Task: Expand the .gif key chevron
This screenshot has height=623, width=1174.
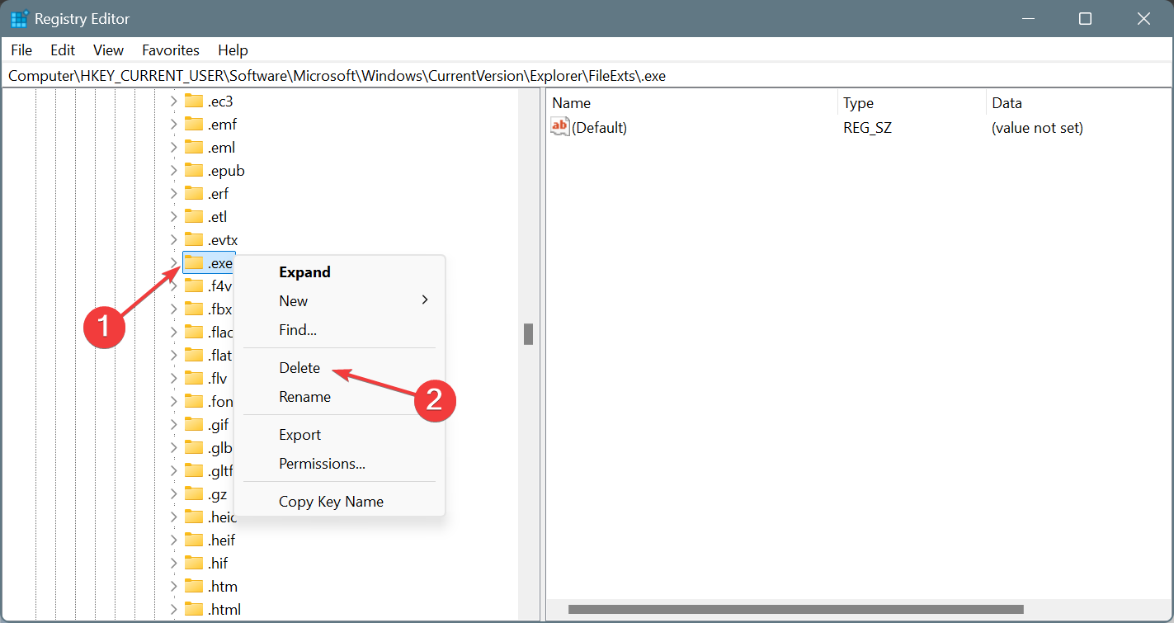Action: [173, 424]
